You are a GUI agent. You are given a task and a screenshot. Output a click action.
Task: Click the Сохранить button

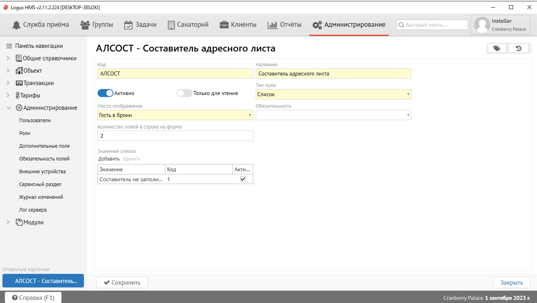point(122,282)
